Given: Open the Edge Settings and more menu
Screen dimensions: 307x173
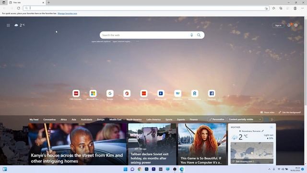Looking at the screenshot, I should coord(303,8).
